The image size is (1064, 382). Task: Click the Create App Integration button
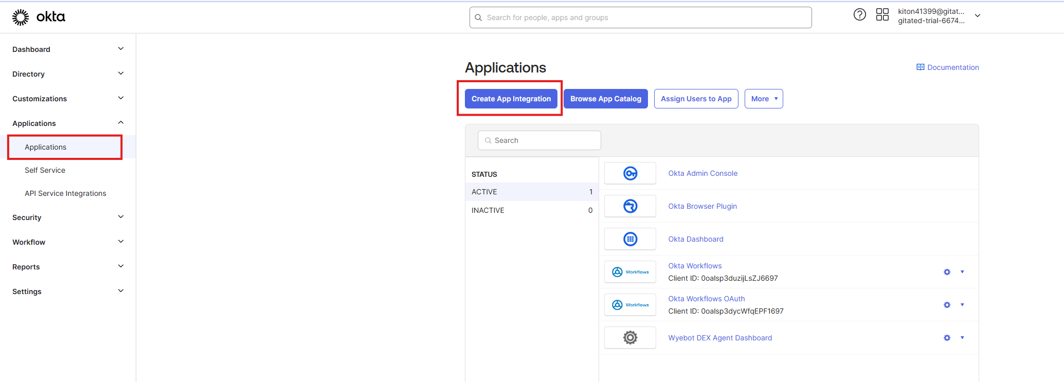point(511,99)
